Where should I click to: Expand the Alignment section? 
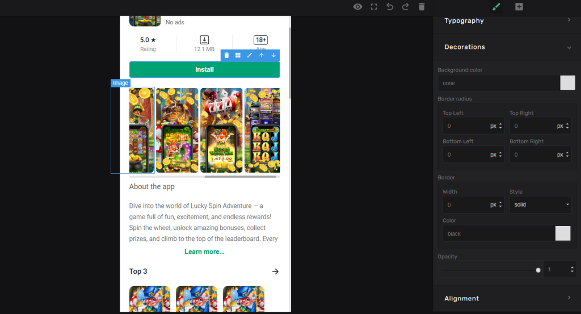(507, 298)
